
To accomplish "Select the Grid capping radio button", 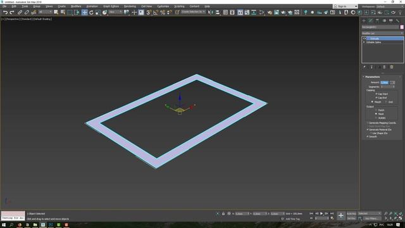I will (386, 102).
